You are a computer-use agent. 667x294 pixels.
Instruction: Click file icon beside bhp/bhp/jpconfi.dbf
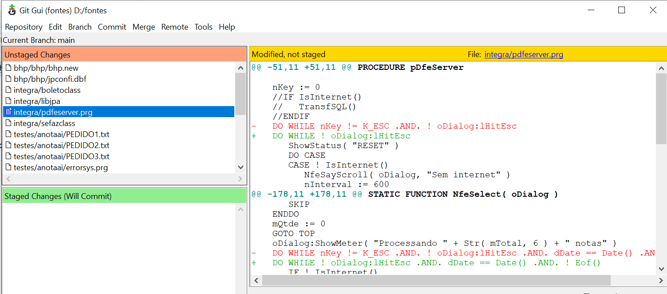click(x=8, y=79)
